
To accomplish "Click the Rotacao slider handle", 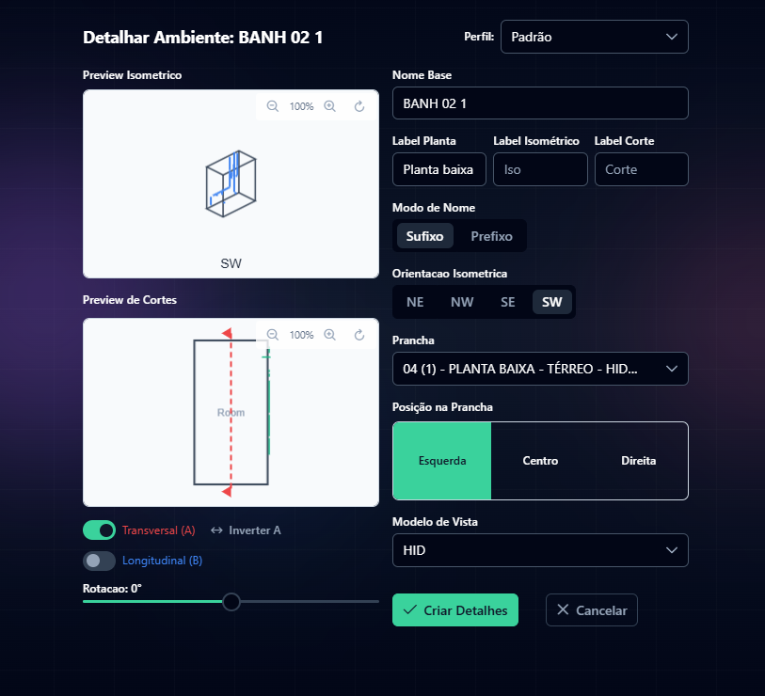I will [x=231, y=602].
